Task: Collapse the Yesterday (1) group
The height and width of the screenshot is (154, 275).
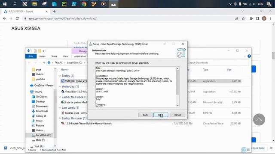Action: coord(60,86)
